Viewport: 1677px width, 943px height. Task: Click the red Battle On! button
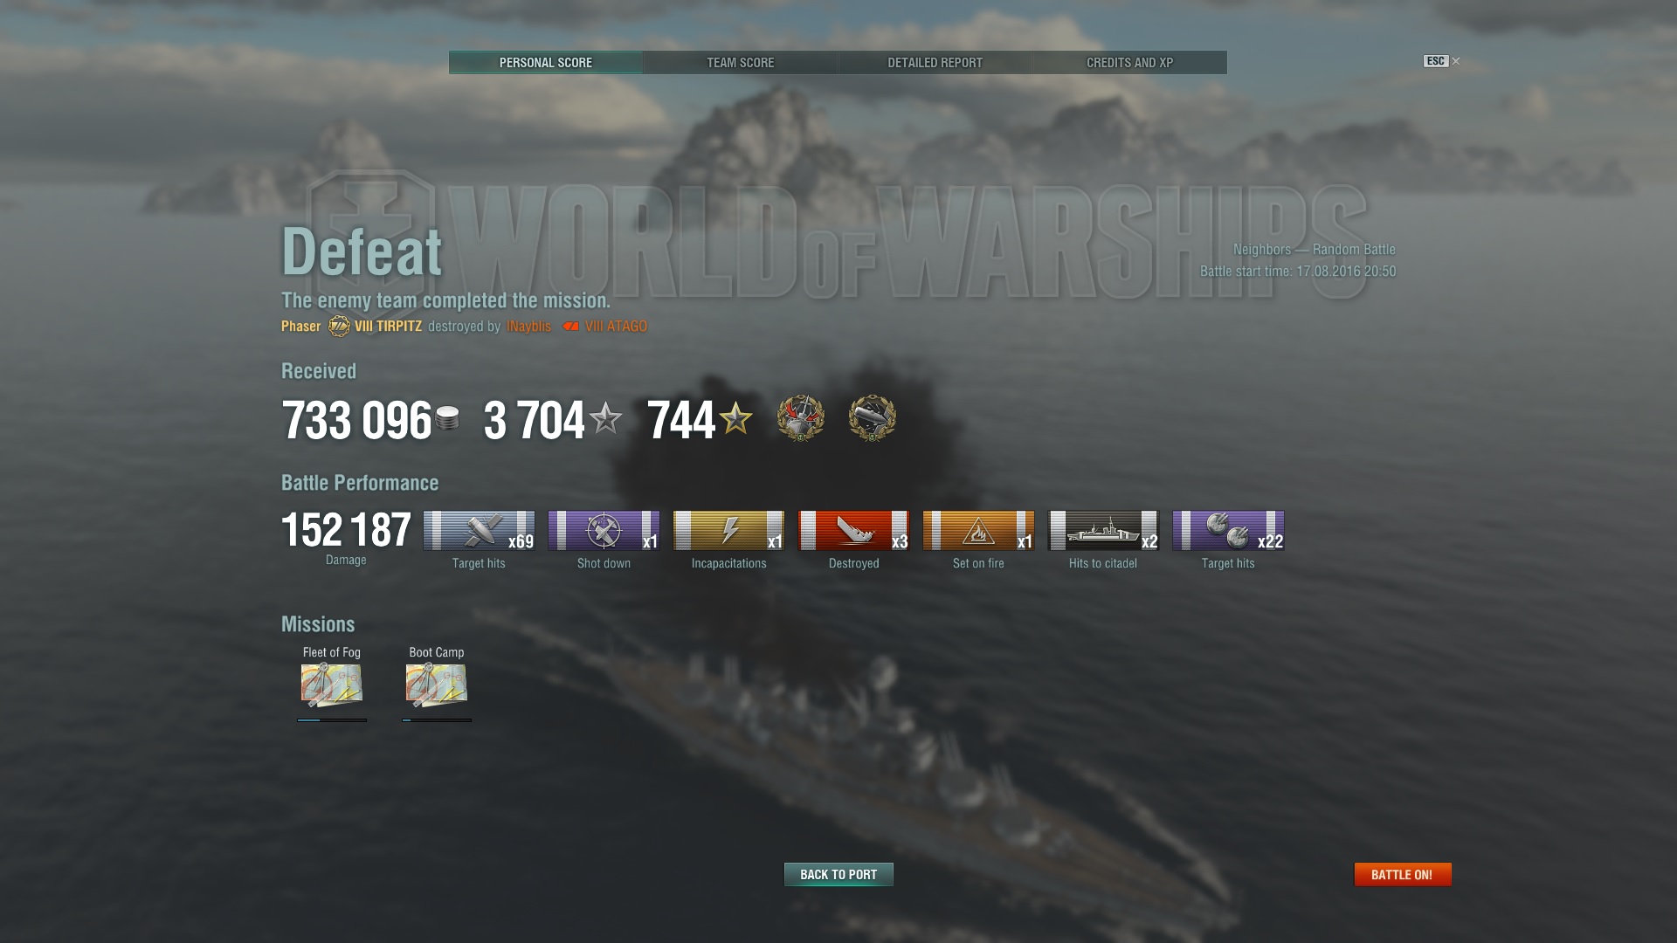(x=1403, y=874)
